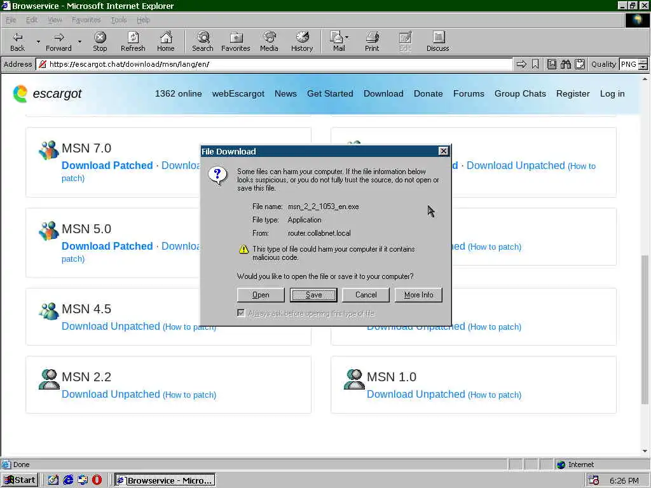Image resolution: width=651 pixels, height=488 pixels.
Task: Open the Mail button dropdown arrow
Action: (x=347, y=37)
